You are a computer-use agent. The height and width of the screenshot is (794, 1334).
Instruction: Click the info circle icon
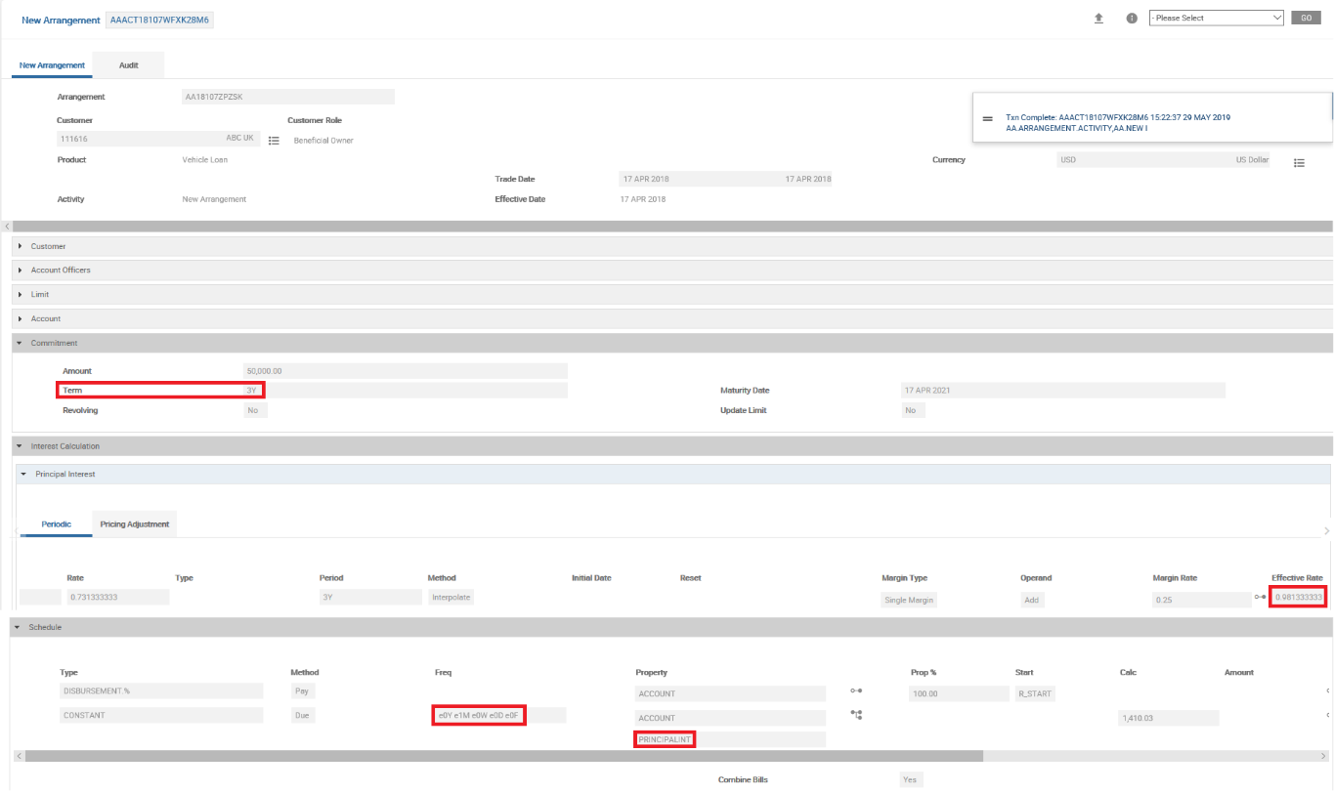click(1132, 19)
